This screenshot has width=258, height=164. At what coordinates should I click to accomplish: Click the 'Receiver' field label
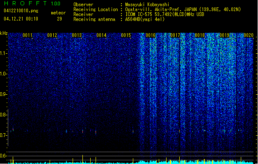coord(83,14)
